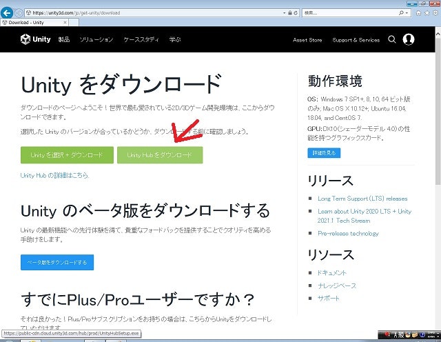Click the browser back arrow button
The height and width of the screenshot is (342, 441).
click(x=7, y=12)
